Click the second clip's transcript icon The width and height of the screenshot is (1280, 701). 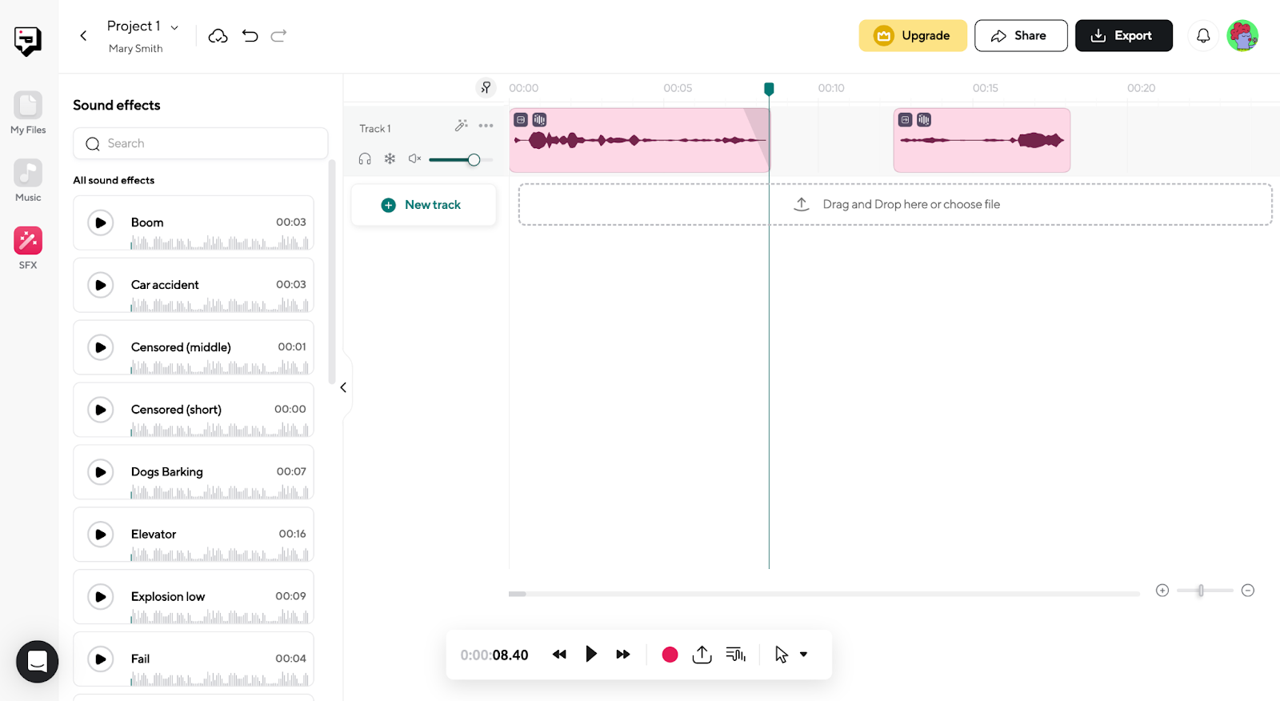tap(905, 120)
